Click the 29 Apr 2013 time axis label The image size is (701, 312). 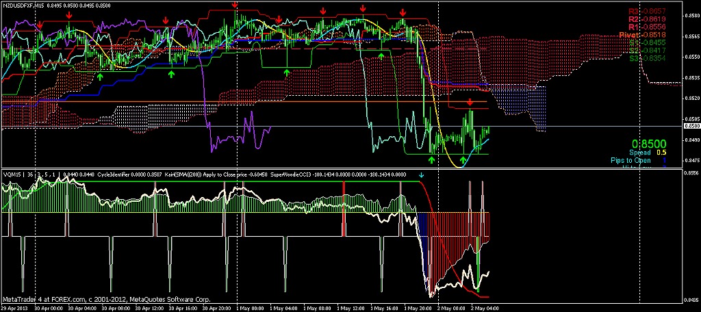pos(14,308)
